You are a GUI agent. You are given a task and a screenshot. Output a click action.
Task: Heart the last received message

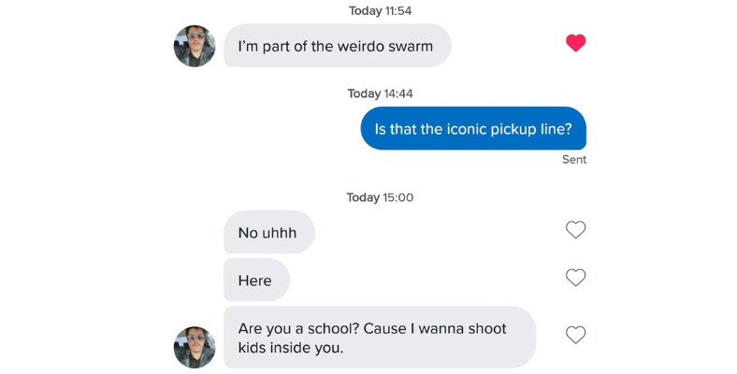click(x=575, y=335)
